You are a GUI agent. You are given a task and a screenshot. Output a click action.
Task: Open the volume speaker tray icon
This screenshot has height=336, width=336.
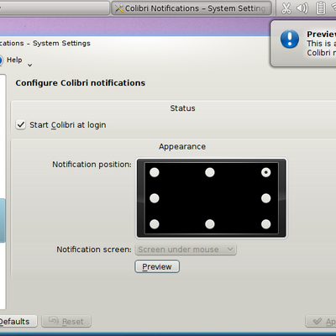[x=302, y=8]
